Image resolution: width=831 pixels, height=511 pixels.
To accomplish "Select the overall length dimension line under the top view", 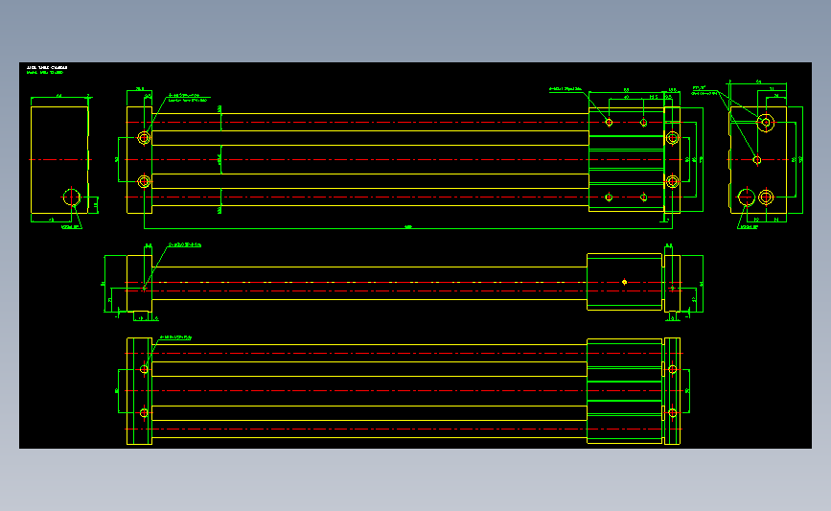I will tap(408, 228).
